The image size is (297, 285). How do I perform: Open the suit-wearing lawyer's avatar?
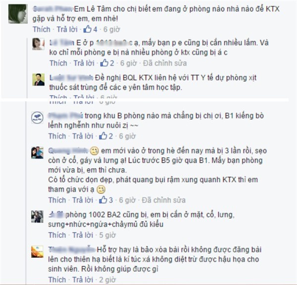(x=39, y=80)
